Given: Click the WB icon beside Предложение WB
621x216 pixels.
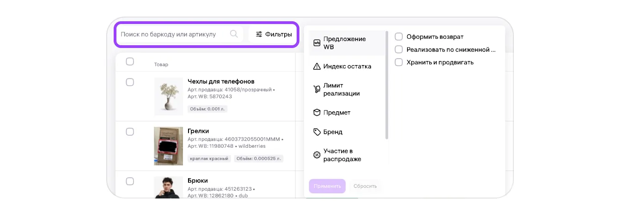Looking at the screenshot, I should coord(317,43).
